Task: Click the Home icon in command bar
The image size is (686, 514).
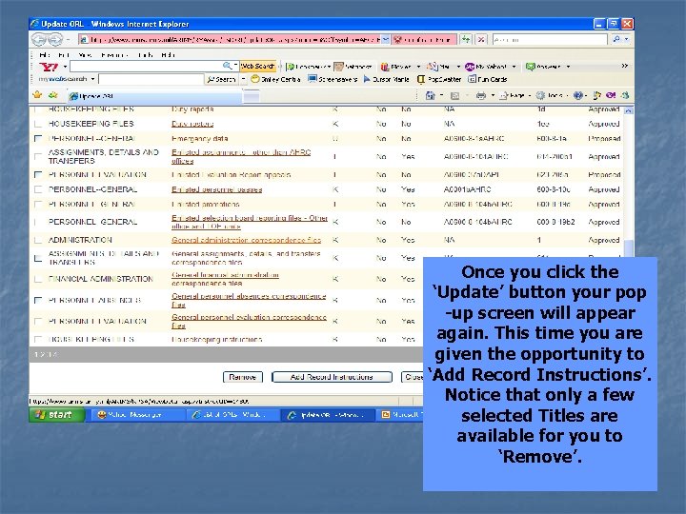Action: [430, 95]
